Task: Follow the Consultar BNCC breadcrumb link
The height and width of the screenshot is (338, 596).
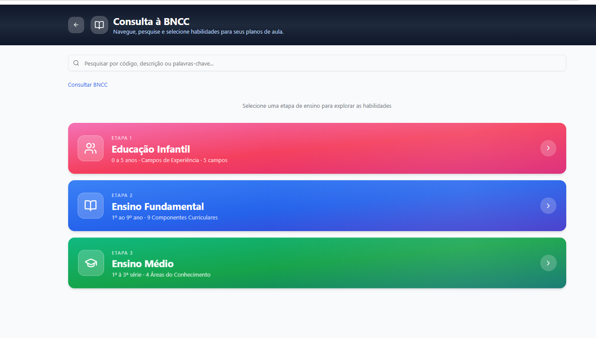Action: pos(88,85)
